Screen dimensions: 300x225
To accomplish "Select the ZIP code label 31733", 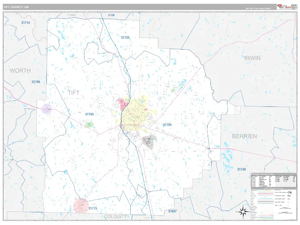I will coord(125,37).
